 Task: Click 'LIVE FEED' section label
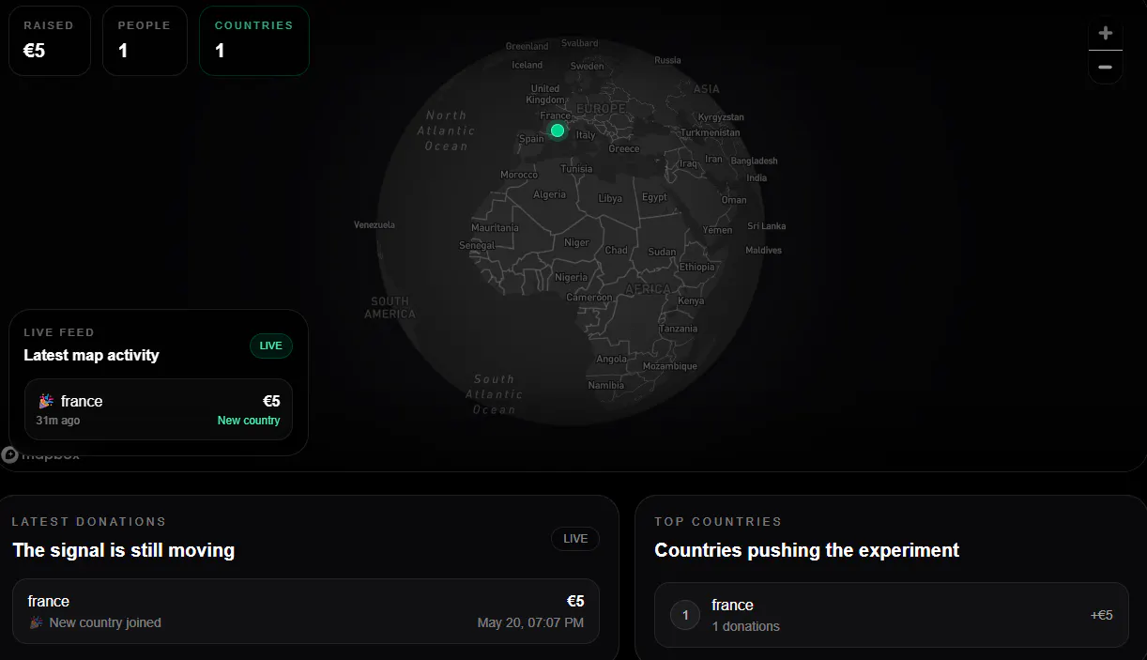59,332
